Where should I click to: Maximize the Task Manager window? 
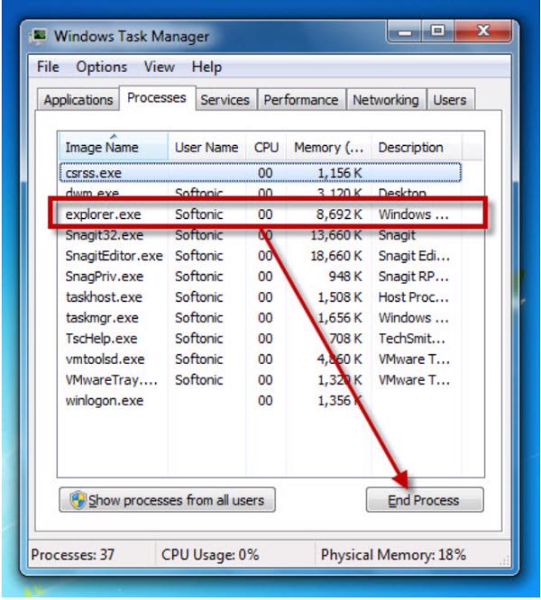tap(438, 32)
